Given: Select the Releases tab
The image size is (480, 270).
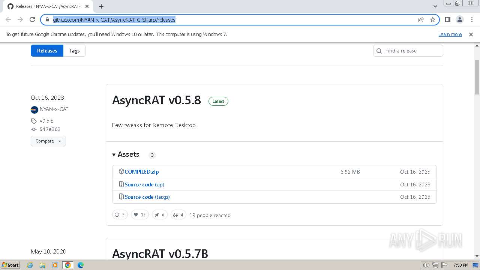Looking at the screenshot, I should pyautogui.click(x=47, y=51).
